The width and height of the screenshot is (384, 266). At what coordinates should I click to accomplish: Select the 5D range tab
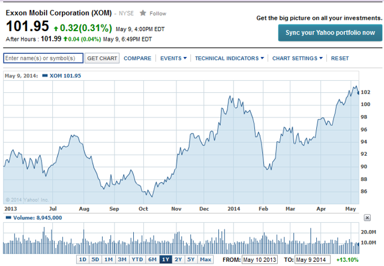click(x=95, y=259)
